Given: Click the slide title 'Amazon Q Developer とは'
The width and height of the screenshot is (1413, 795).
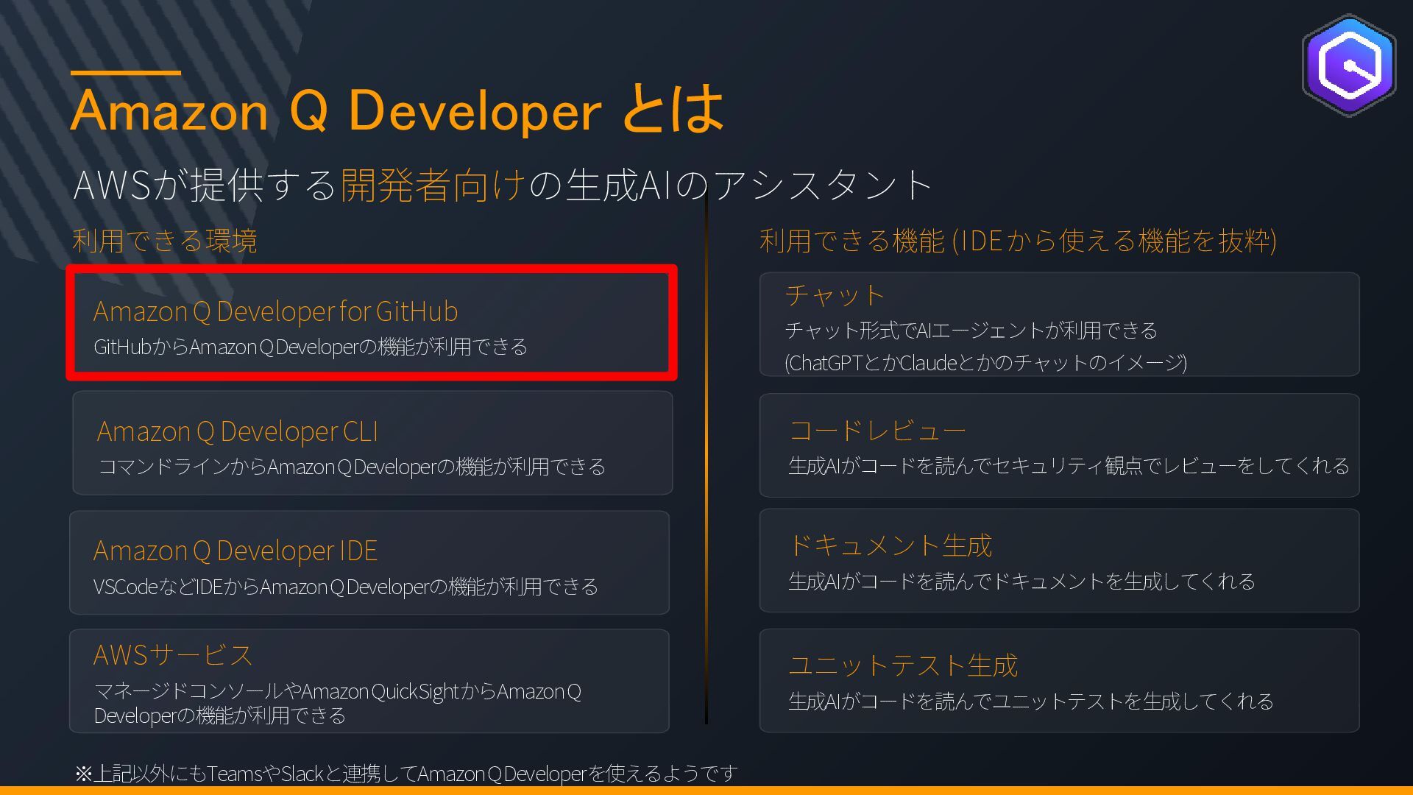Looking at the screenshot, I should (x=397, y=110).
